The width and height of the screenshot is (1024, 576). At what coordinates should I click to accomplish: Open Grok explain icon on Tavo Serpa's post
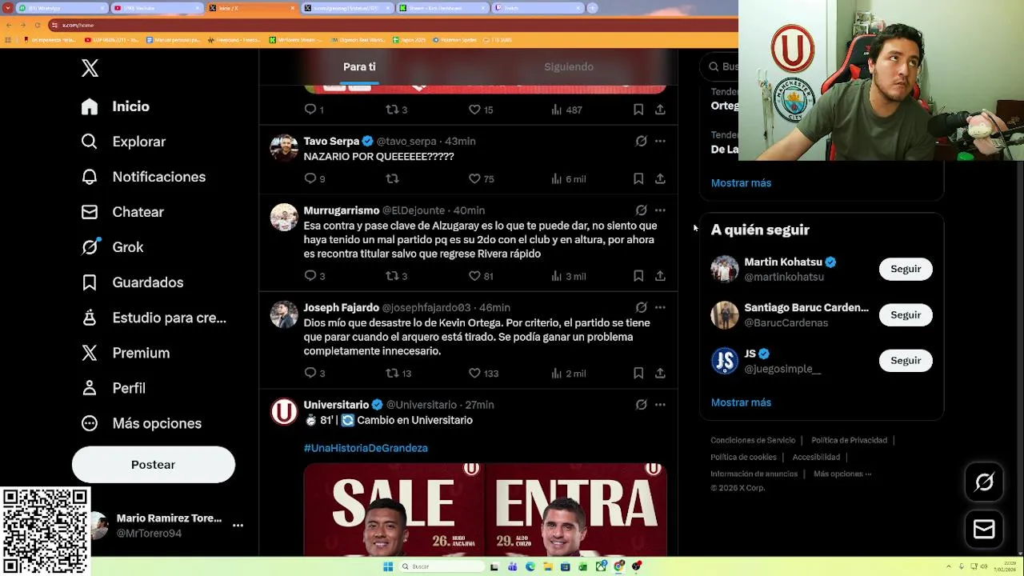coord(641,141)
